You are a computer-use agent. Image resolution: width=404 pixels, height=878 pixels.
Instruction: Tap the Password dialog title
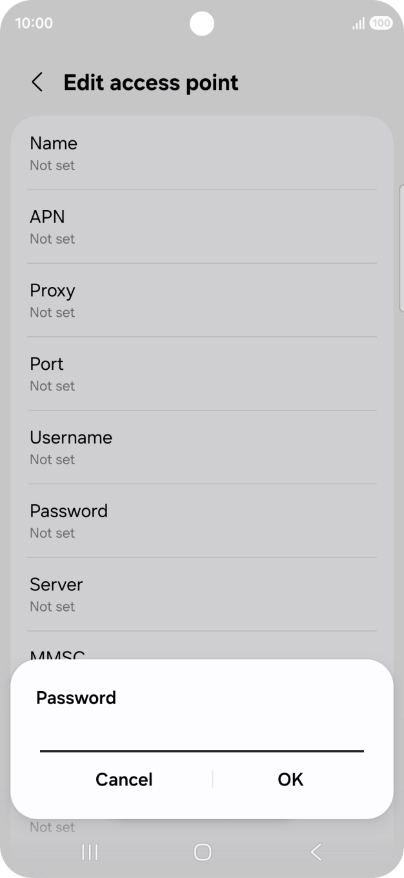tap(76, 698)
